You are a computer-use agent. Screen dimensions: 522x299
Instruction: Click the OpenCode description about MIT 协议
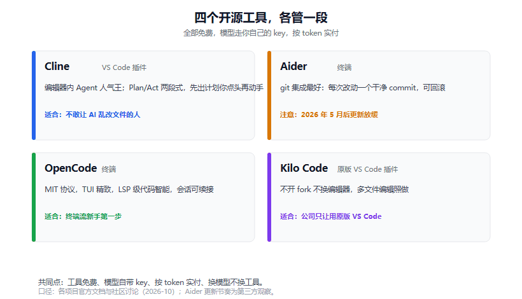[x=129, y=190]
